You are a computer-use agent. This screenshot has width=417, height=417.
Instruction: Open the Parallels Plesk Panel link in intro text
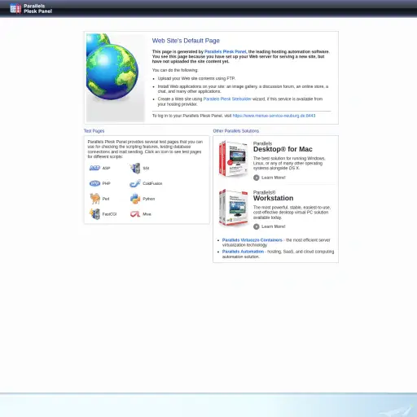pos(226,51)
